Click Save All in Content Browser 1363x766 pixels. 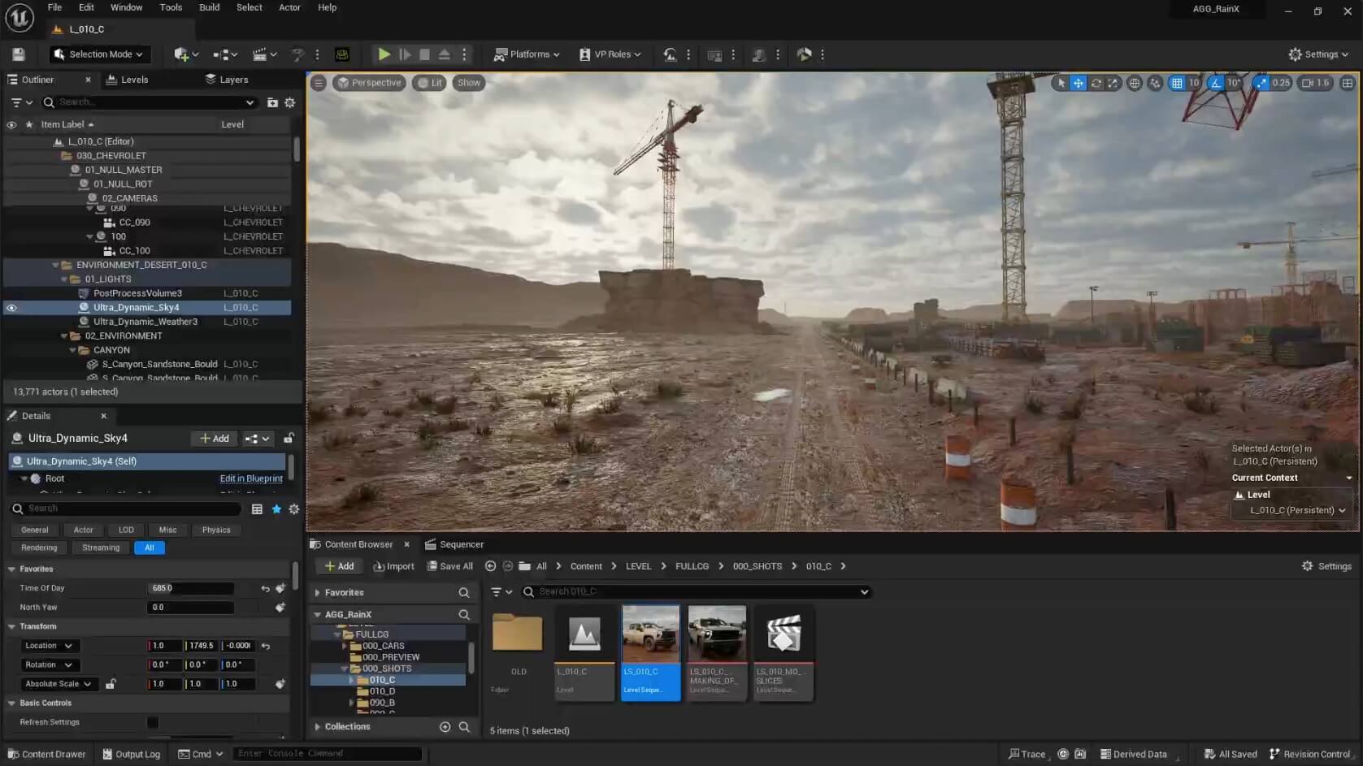click(450, 566)
